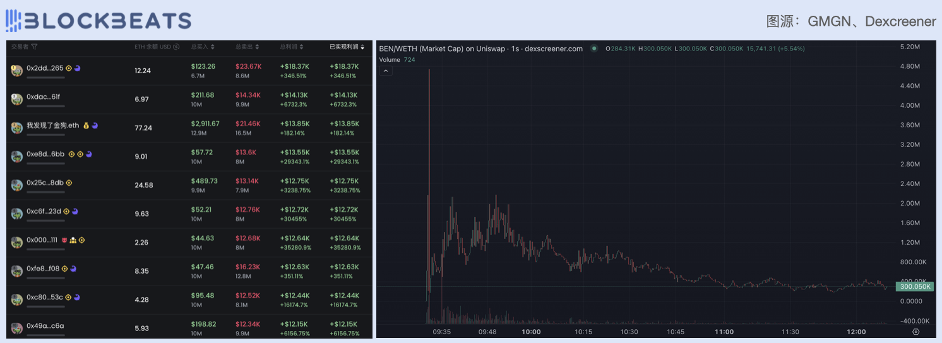This screenshot has height=343, width=942.
Task: Click the avatar of trader 0x25c...8db
Action: tap(17, 185)
